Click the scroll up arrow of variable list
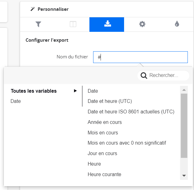Image resolution: width=194 pixels, height=190 pixels. point(184,90)
